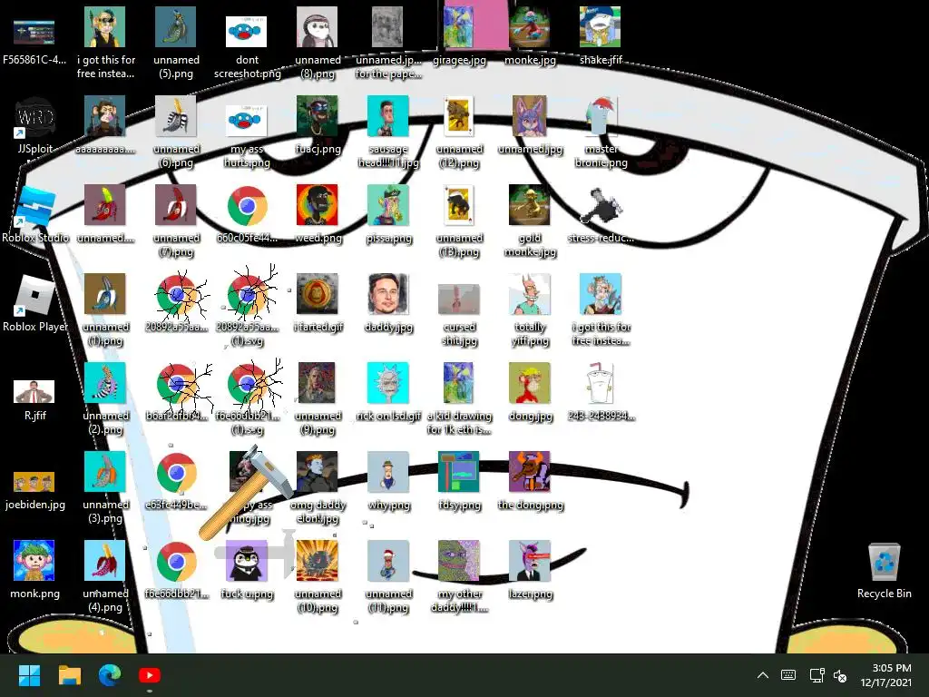Open the Windows Start menu
Viewport: 929px width, 697px height.
tap(29, 675)
